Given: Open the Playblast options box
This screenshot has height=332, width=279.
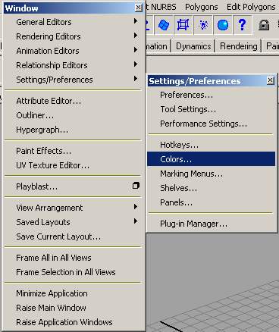Looking at the screenshot, I should pyautogui.click(x=136, y=186).
